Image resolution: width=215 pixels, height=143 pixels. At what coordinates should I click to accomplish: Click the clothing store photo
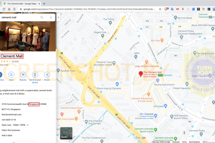coord(28,36)
